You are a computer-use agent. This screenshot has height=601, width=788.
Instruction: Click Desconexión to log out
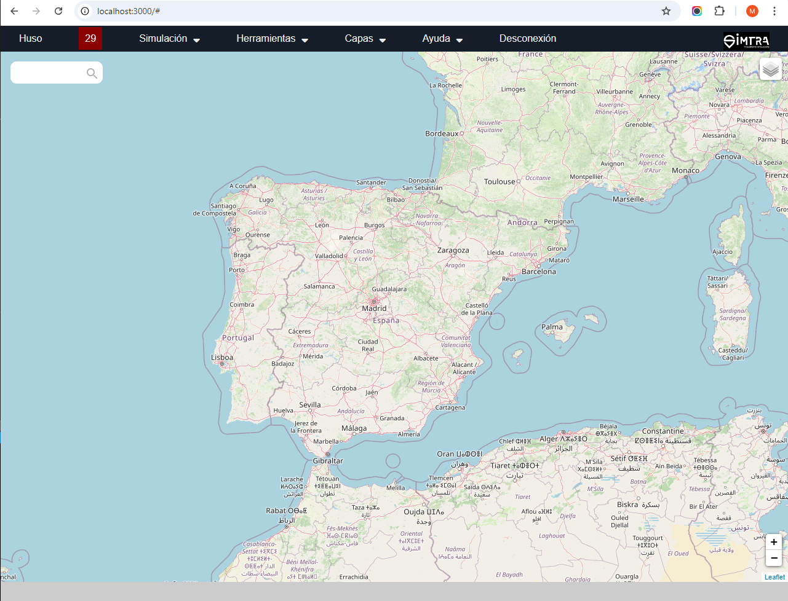click(x=527, y=39)
